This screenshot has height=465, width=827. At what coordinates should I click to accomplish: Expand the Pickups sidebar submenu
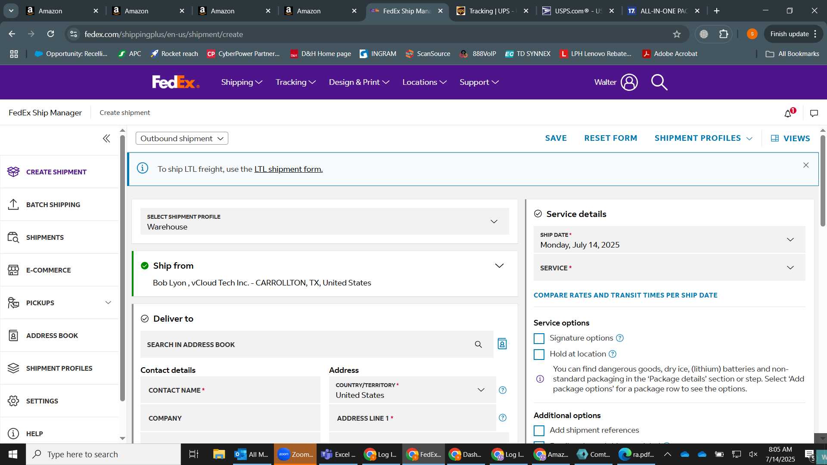pos(108,303)
